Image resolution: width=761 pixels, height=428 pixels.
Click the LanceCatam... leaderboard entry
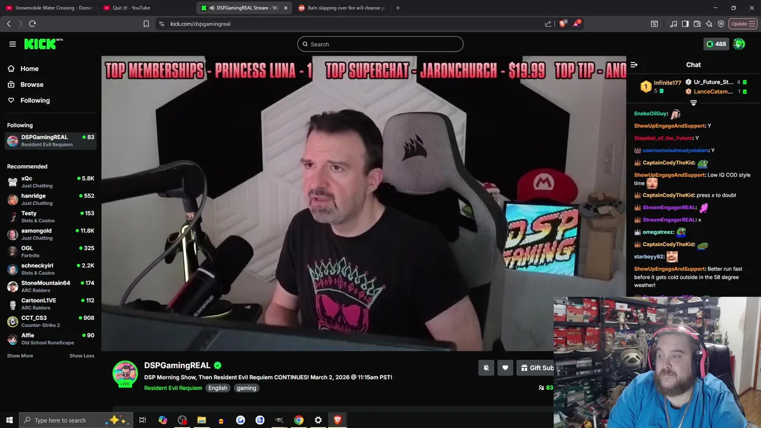coord(716,92)
